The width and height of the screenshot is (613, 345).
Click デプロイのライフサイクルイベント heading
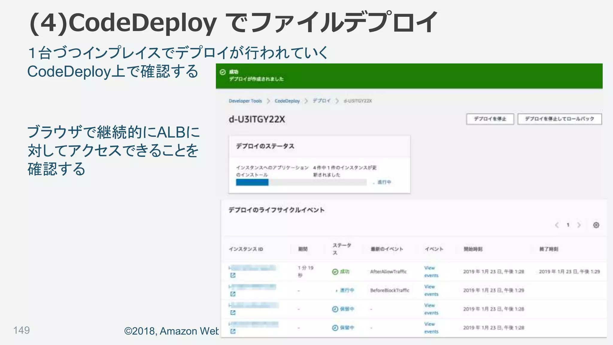pyautogui.click(x=277, y=210)
